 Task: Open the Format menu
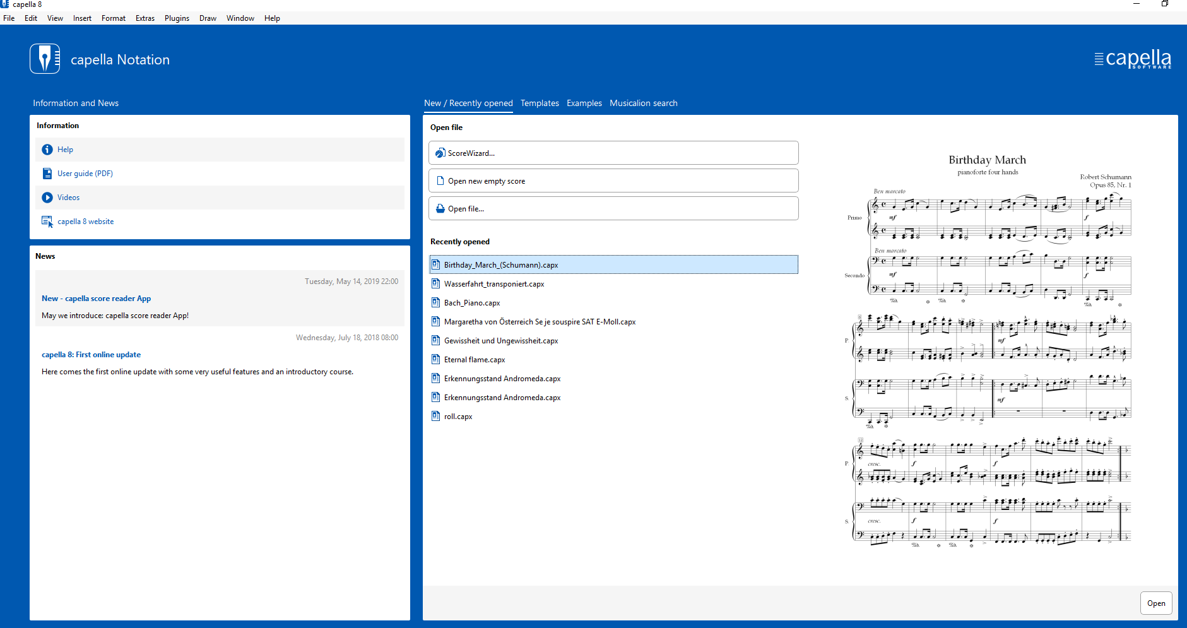coord(114,18)
